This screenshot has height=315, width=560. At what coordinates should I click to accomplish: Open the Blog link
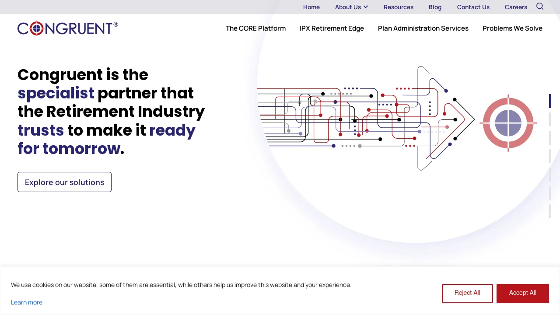[x=435, y=7]
